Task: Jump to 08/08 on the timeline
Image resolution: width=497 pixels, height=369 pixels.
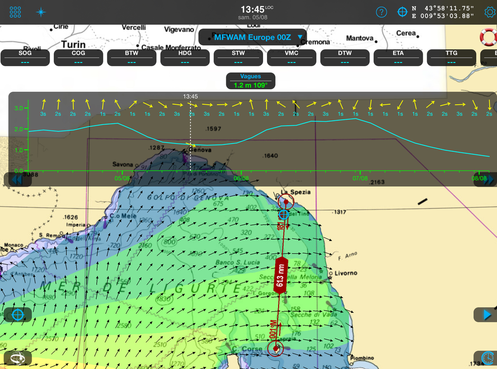Action: tap(479, 178)
